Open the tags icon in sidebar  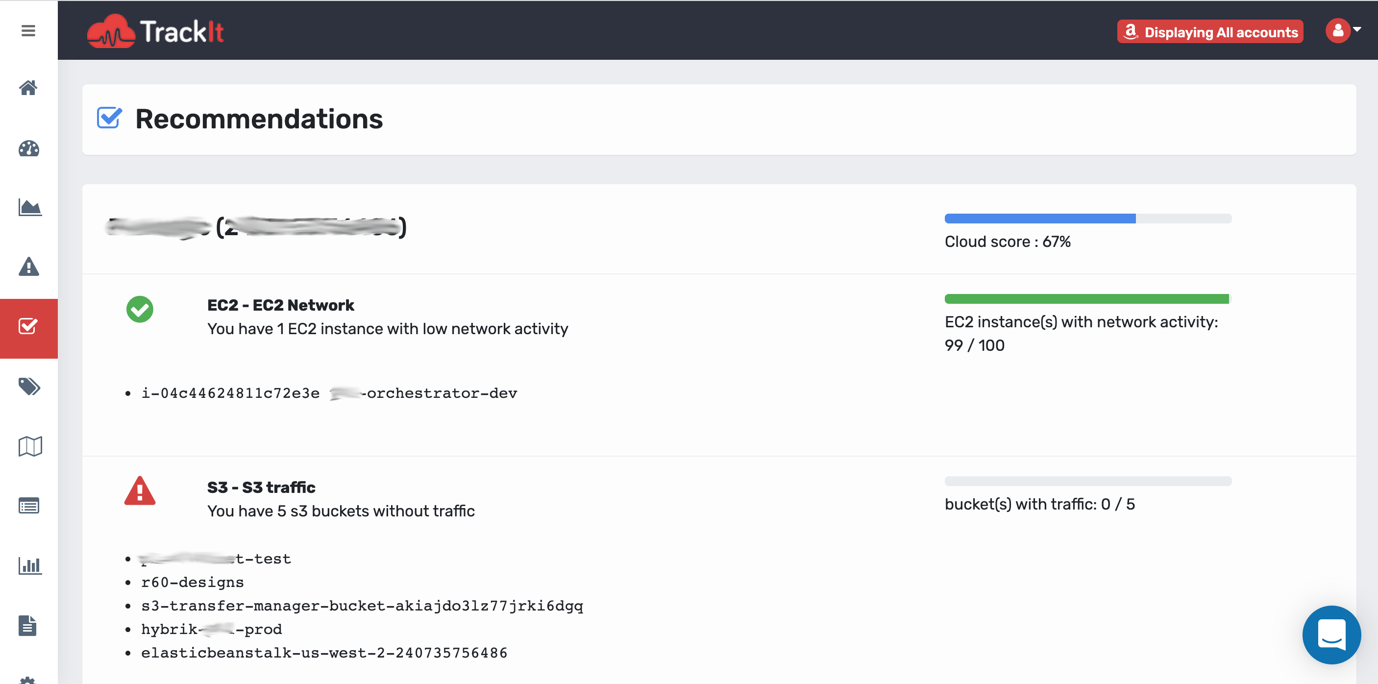29,386
